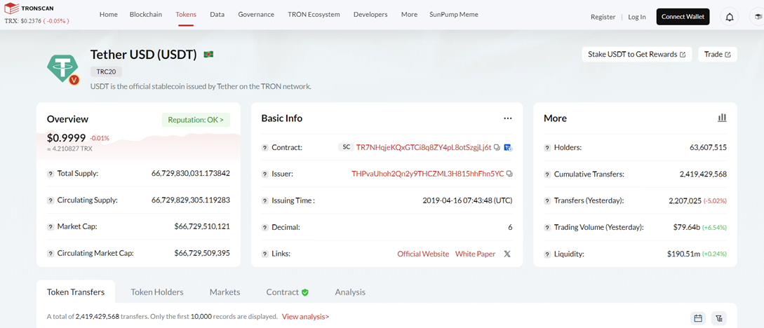
Task: Open the Home menu
Action: pos(109,15)
